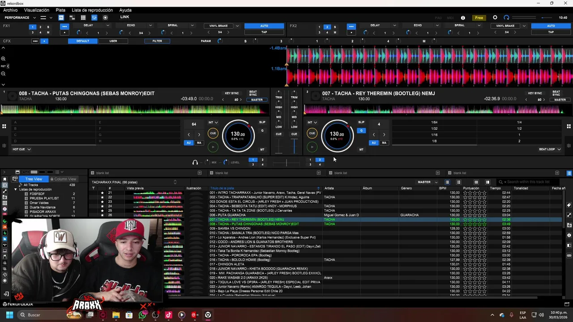The height and width of the screenshot is (322, 573).
Task: Toggle deck 2 quantize Q button
Action: tap(361, 131)
